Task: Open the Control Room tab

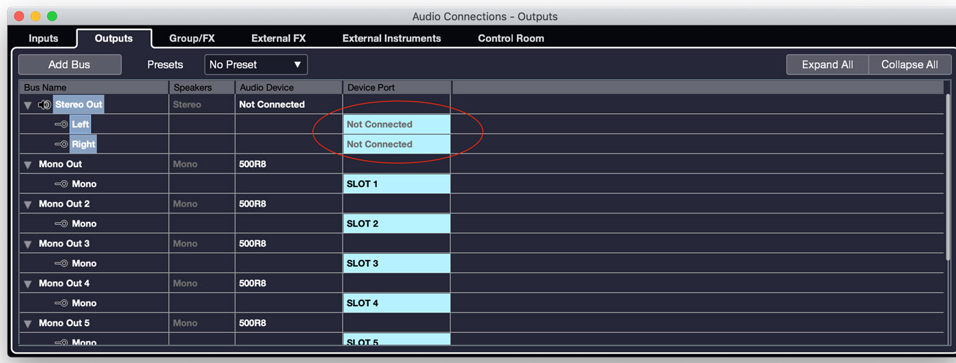Action: [511, 38]
